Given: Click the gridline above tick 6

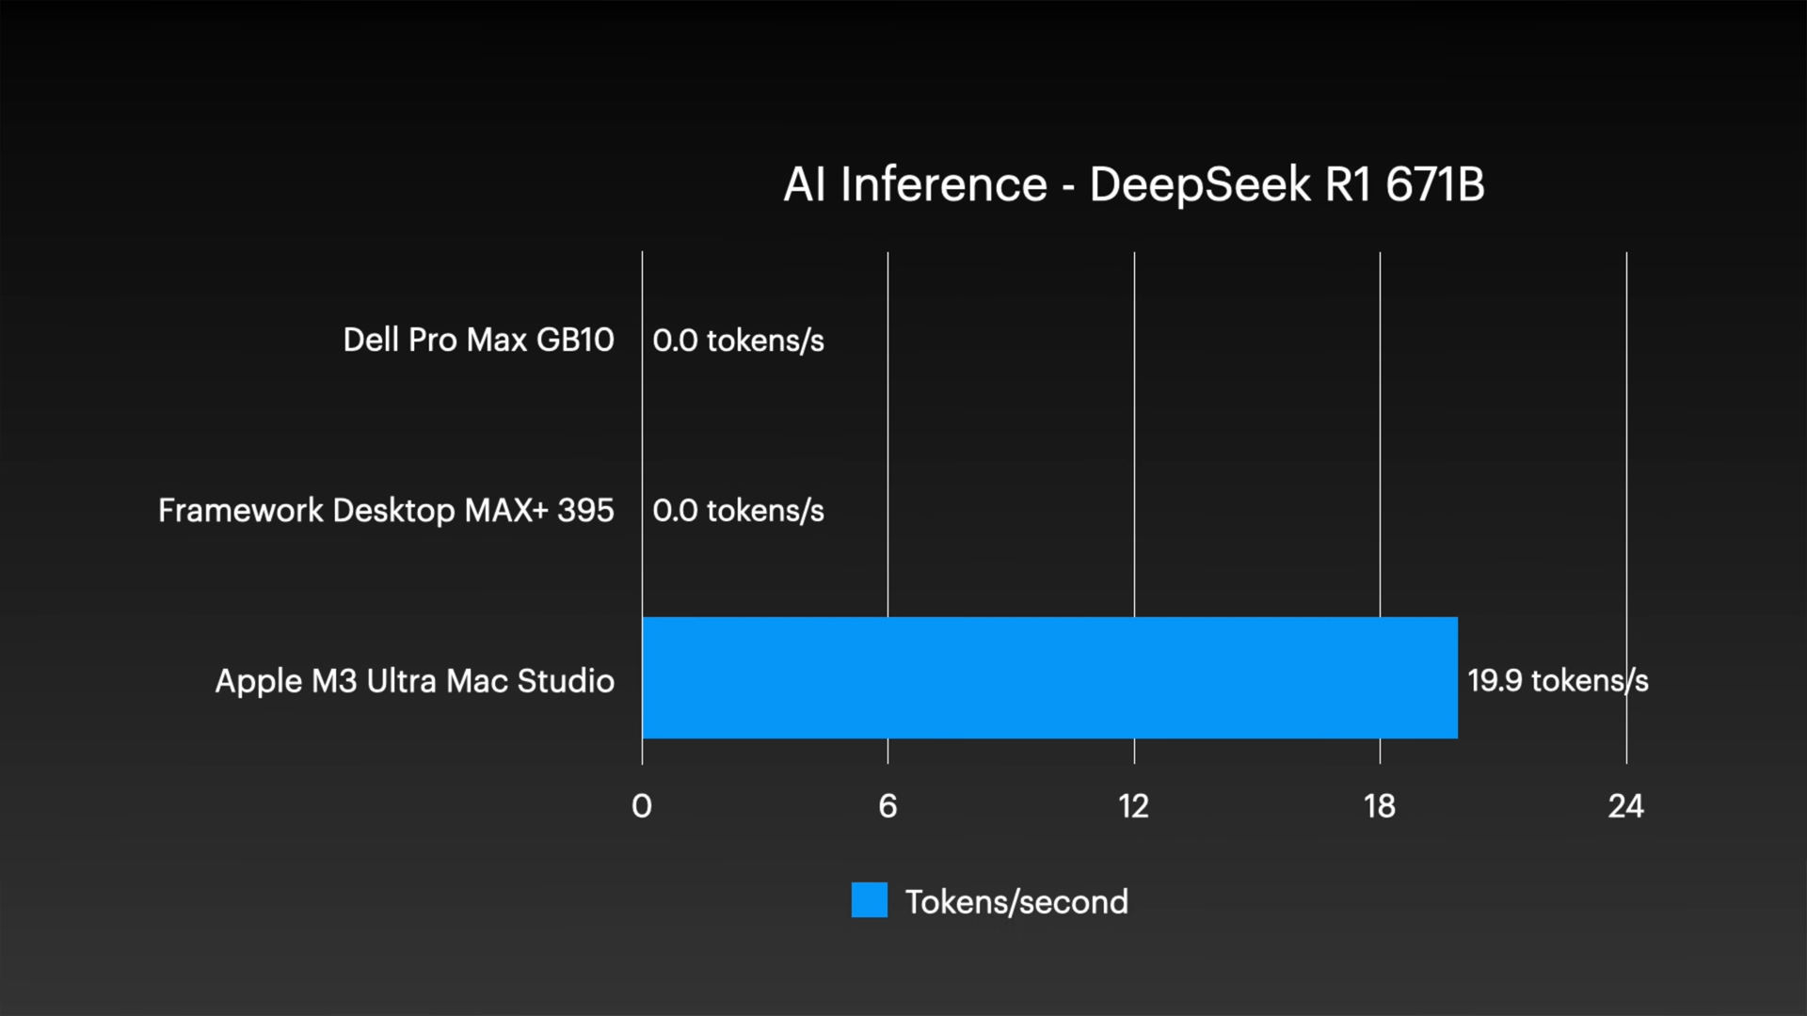Looking at the screenshot, I should coord(888,423).
